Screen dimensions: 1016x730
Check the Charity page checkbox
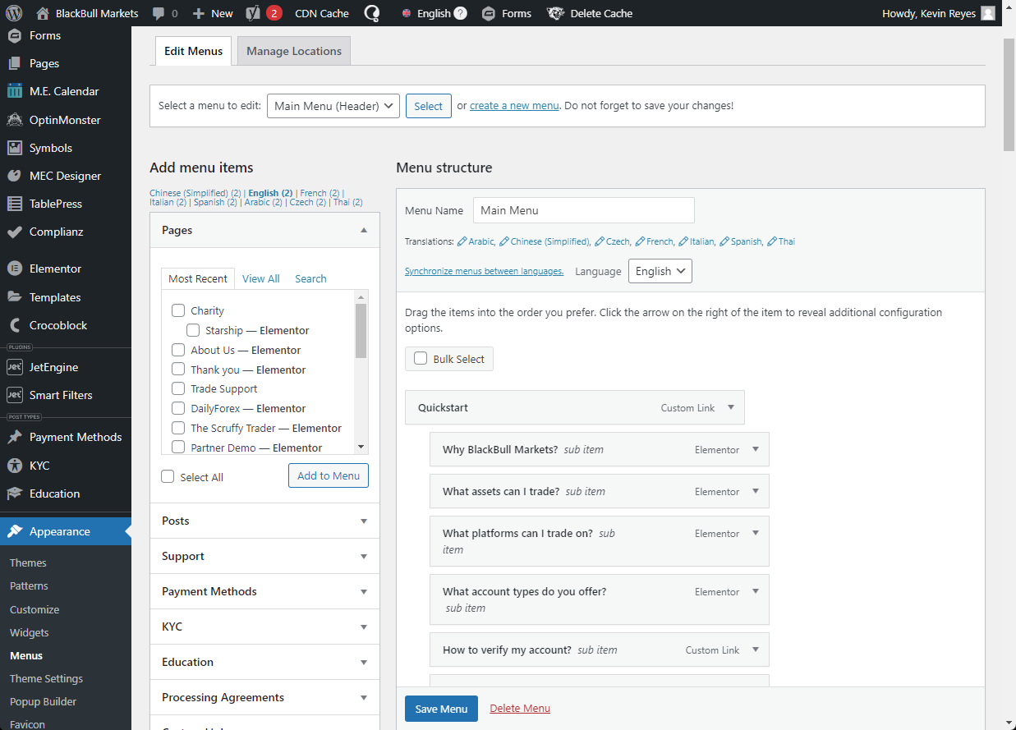pos(177,310)
